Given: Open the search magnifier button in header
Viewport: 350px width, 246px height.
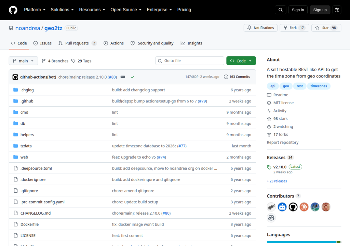Looking at the screenshot, I should (280, 10).
